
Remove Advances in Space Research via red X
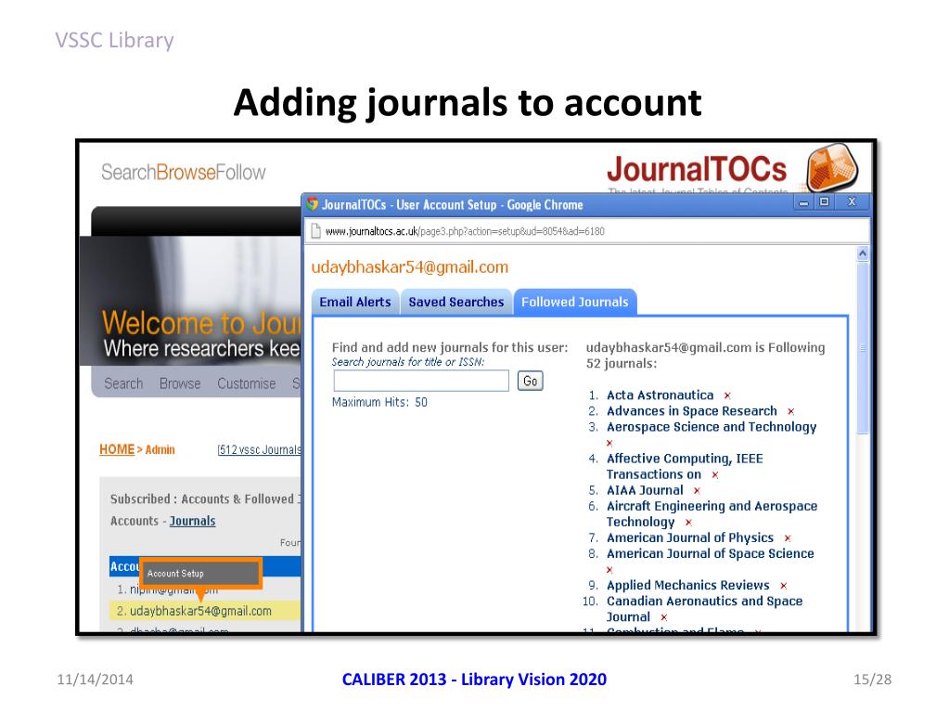point(790,412)
